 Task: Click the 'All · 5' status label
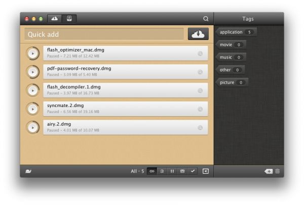(137, 171)
